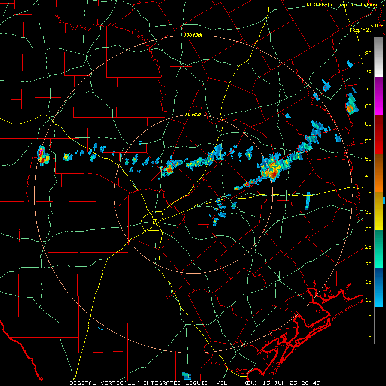The image size is (386, 386).
Task: Click the isolated blue echo at the map's bottom edge
Action: [187, 376]
